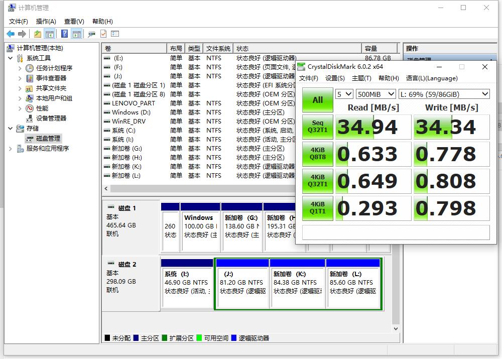Screen dimensions: 502x359
Task: Select Event Viewer (事件查看器) tree node
Action: click(51, 78)
